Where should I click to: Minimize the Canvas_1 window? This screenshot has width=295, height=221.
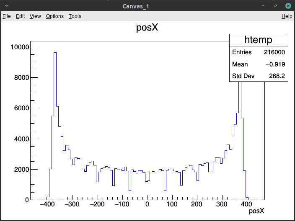[263, 6]
